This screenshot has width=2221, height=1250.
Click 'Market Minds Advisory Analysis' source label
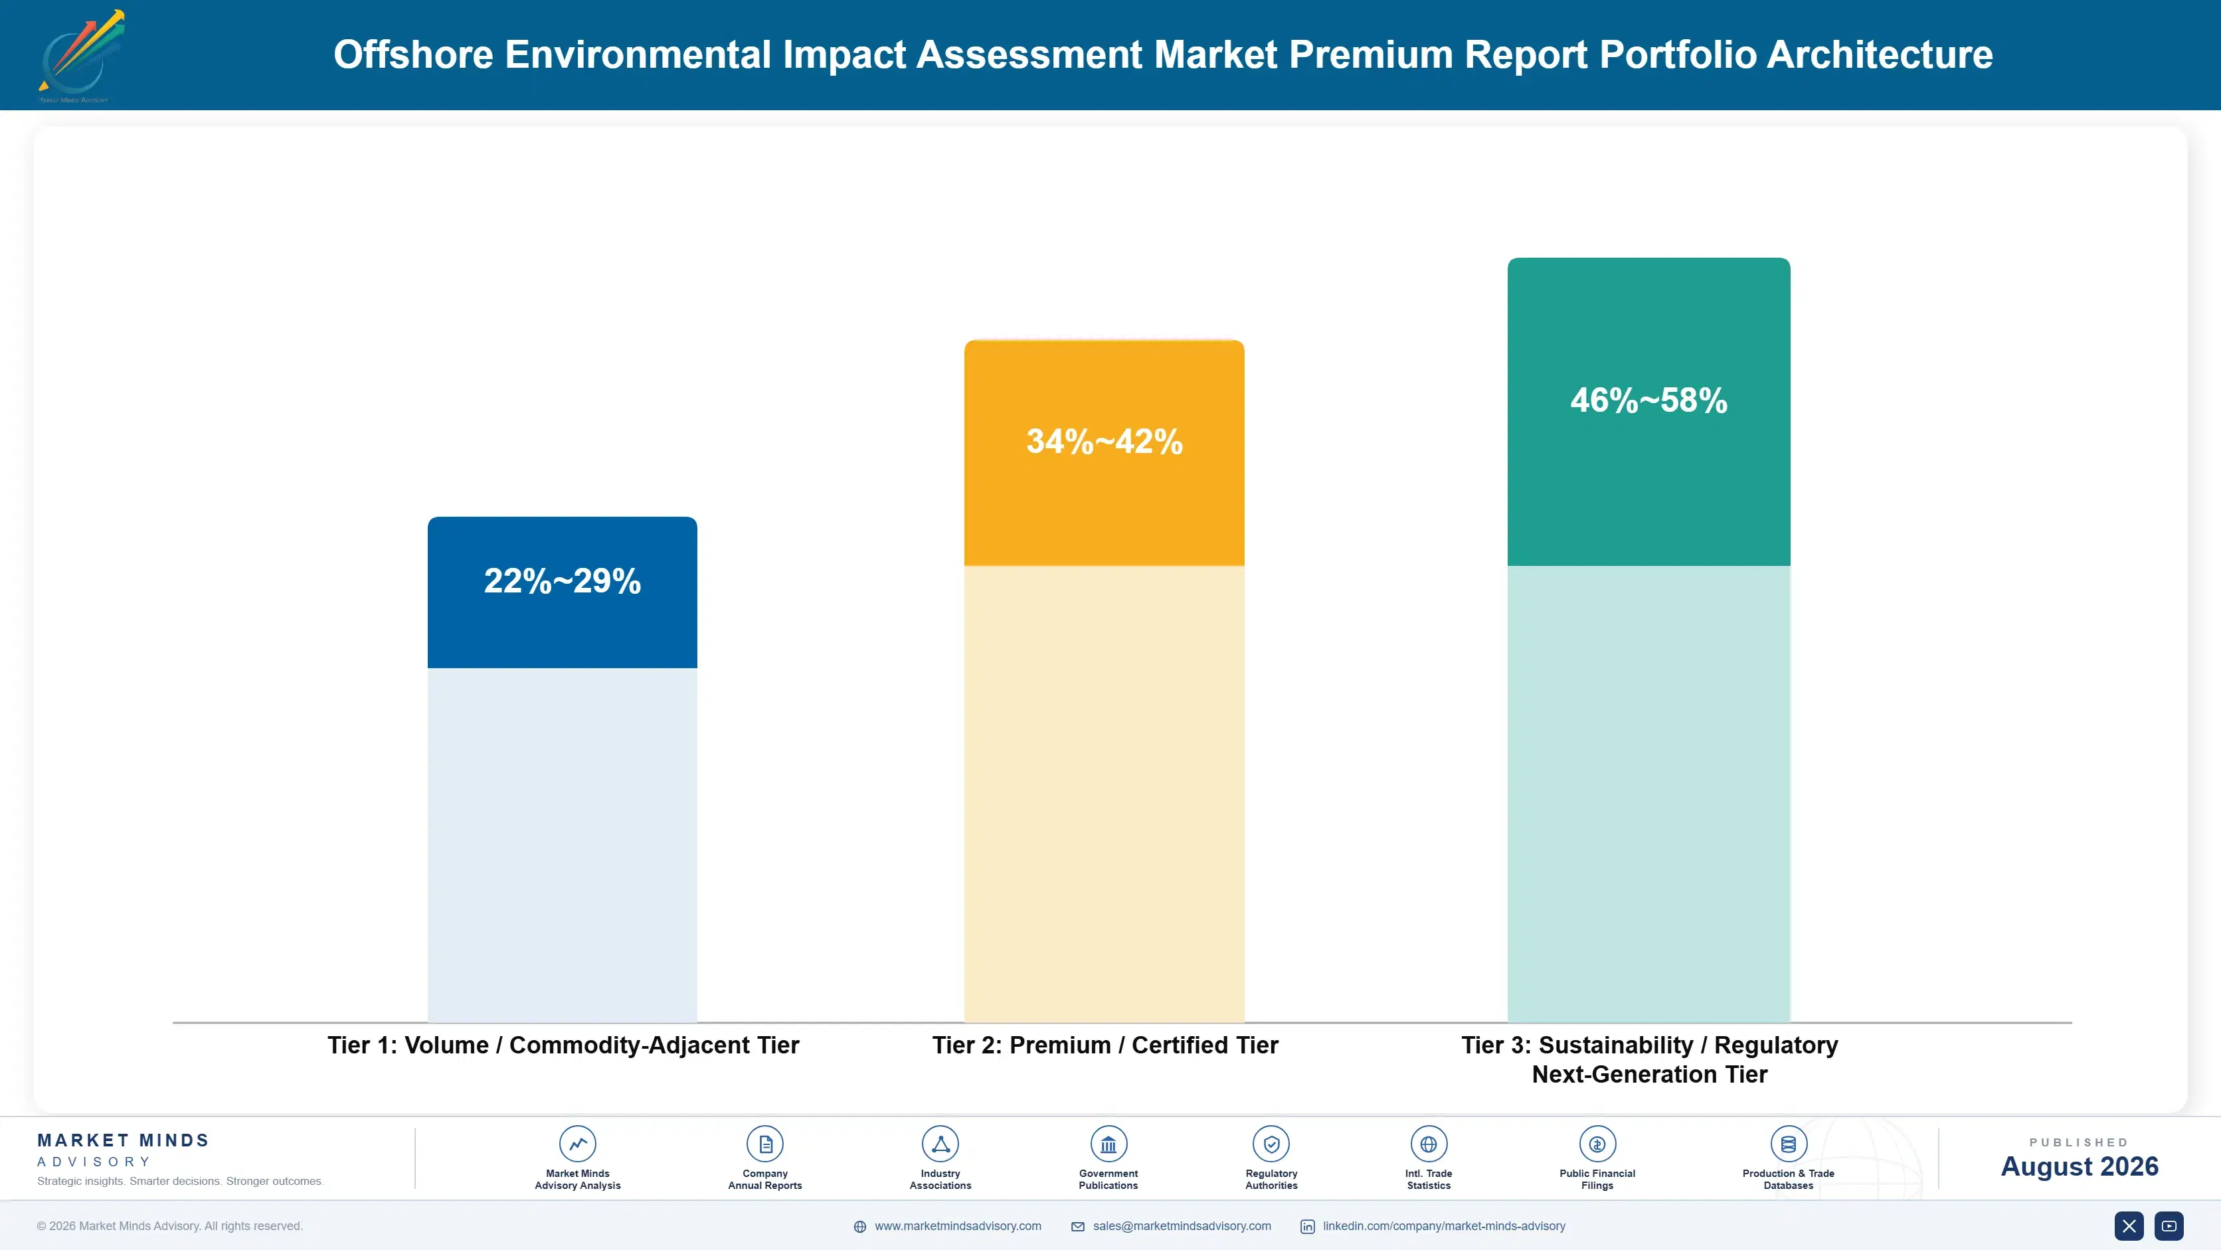(x=578, y=1180)
